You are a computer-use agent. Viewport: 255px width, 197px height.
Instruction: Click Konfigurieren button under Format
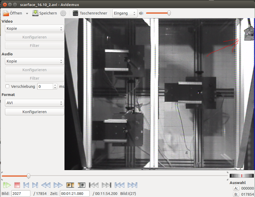coord(34,112)
